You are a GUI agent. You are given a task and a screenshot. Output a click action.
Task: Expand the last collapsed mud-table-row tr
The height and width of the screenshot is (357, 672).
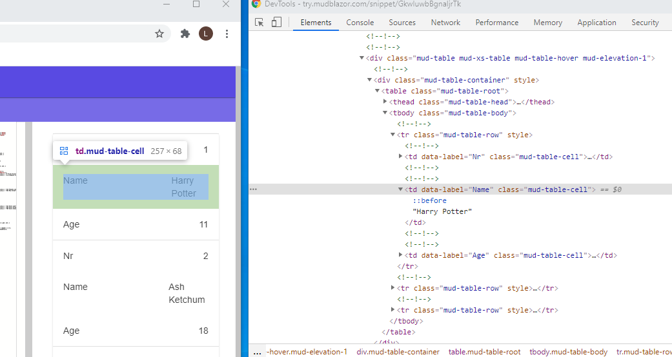click(392, 309)
